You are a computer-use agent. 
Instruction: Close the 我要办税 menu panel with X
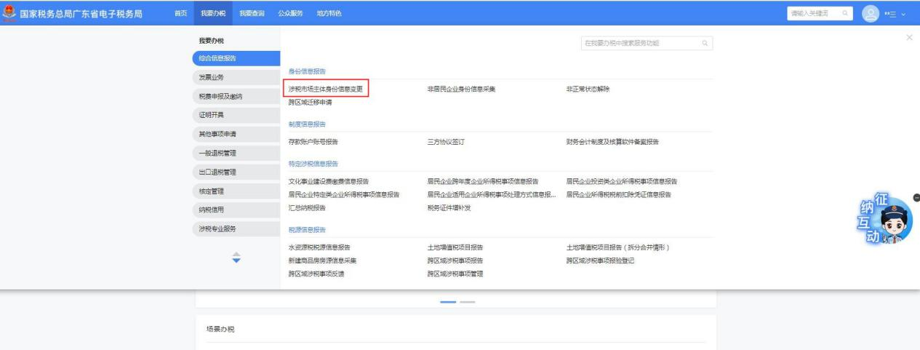(x=909, y=37)
